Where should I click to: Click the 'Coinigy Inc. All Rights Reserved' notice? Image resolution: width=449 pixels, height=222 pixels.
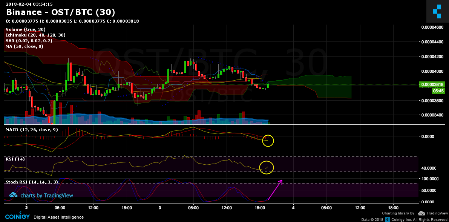point(419,220)
